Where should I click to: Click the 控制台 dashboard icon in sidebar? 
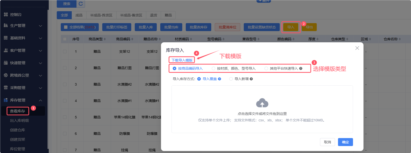tap(6, 14)
